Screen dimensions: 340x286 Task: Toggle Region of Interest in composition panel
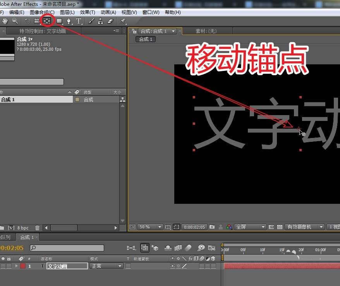tap(176, 227)
